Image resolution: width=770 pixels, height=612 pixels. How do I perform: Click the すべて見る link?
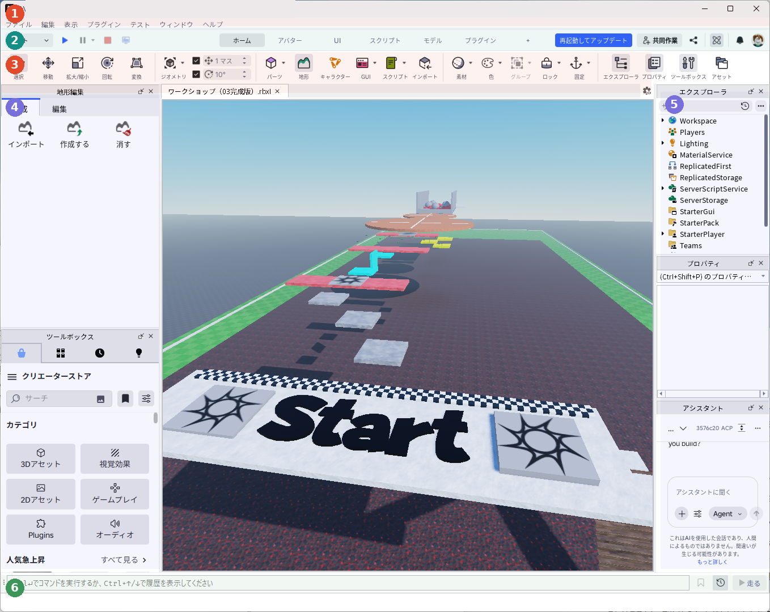(x=124, y=560)
